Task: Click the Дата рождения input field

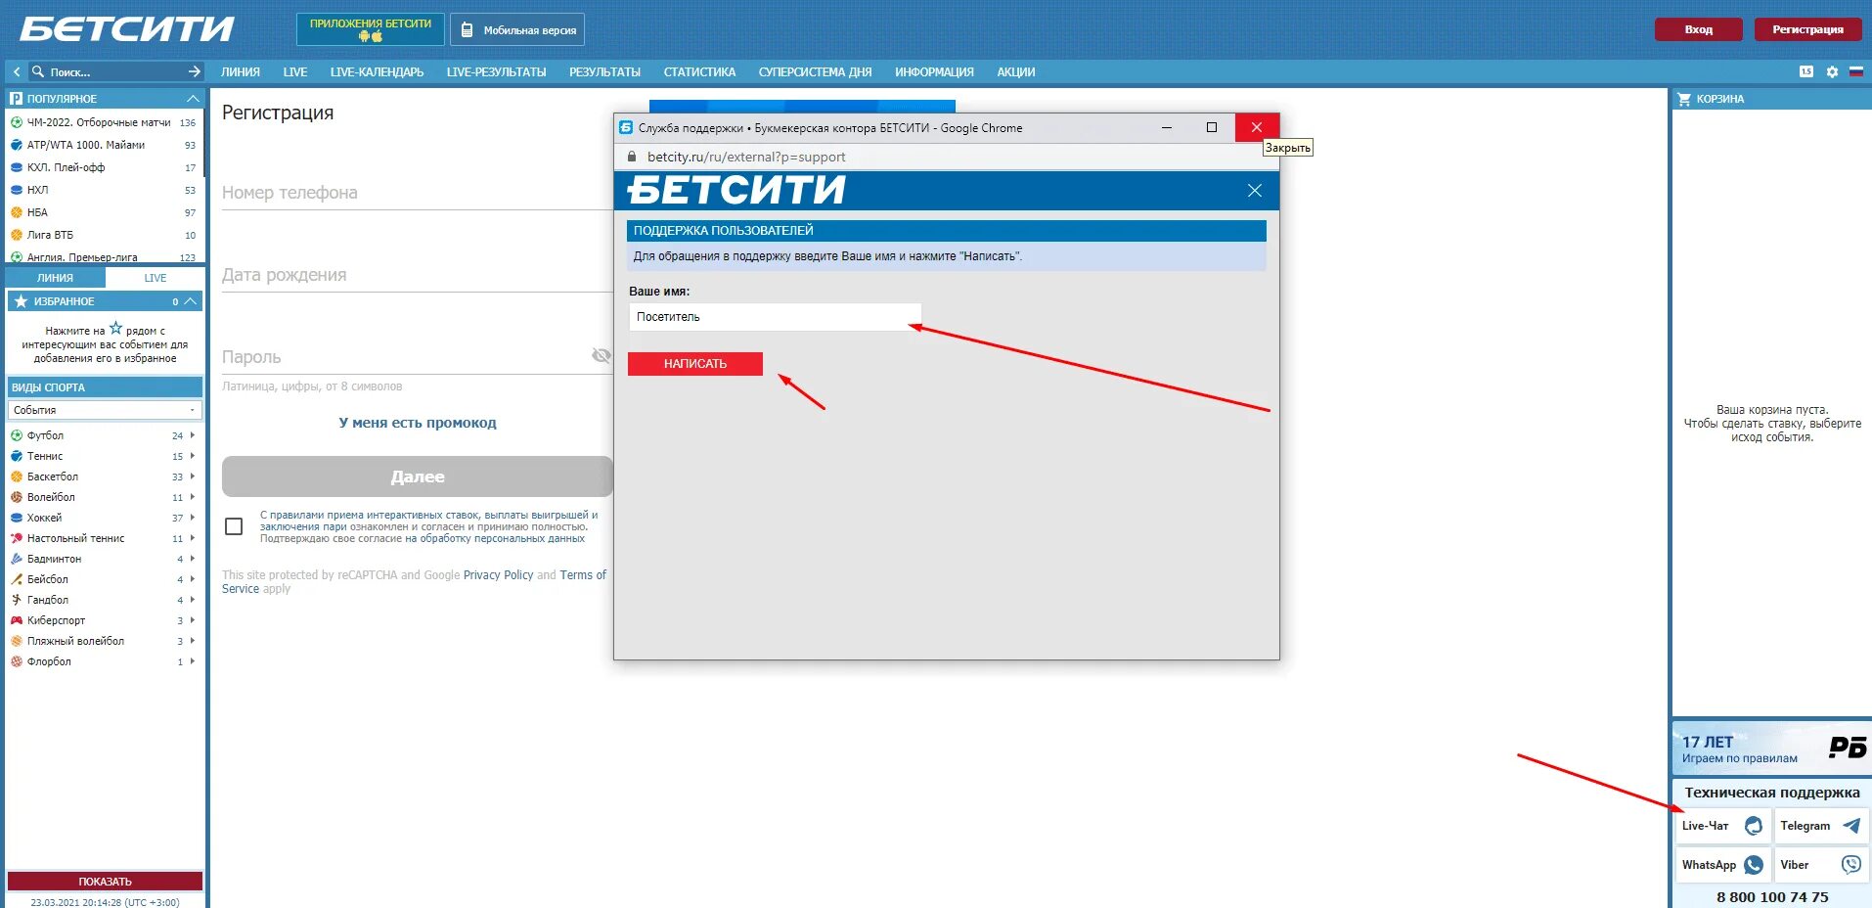Action: 418,275
